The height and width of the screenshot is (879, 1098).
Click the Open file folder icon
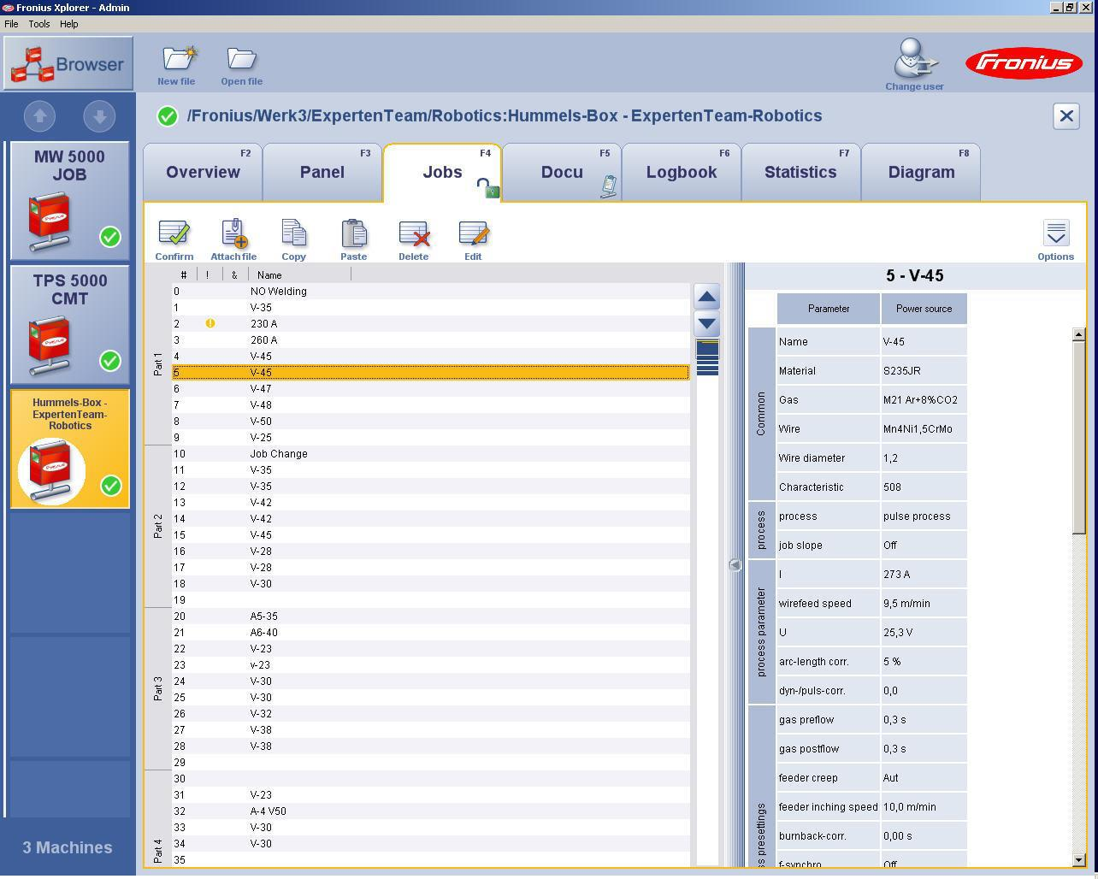[242, 58]
